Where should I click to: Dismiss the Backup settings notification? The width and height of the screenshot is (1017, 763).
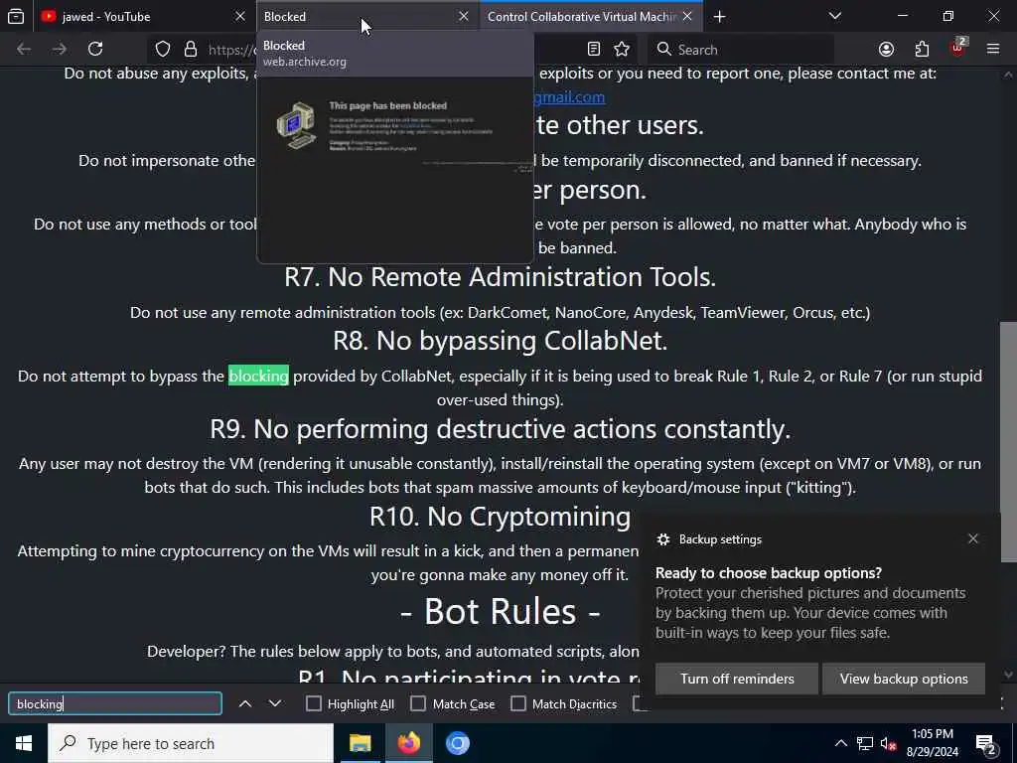973,539
